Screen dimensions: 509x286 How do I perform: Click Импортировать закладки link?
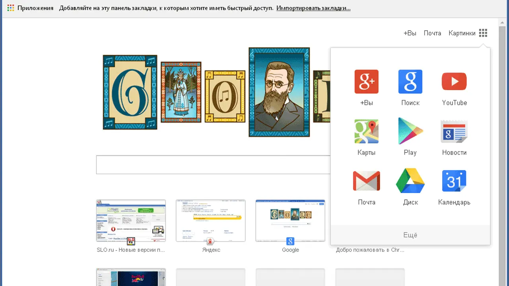[313, 8]
